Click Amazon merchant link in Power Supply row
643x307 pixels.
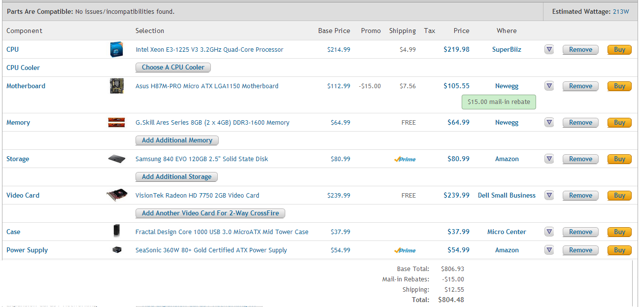click(507, 250)
